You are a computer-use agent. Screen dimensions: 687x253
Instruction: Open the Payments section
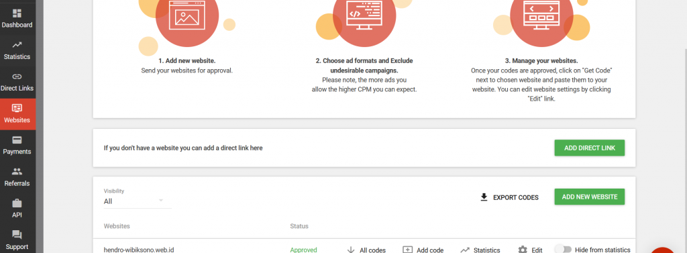17,146
